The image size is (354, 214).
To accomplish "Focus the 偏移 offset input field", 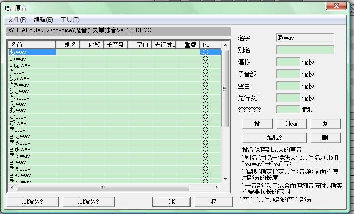I will coord(288,62).
